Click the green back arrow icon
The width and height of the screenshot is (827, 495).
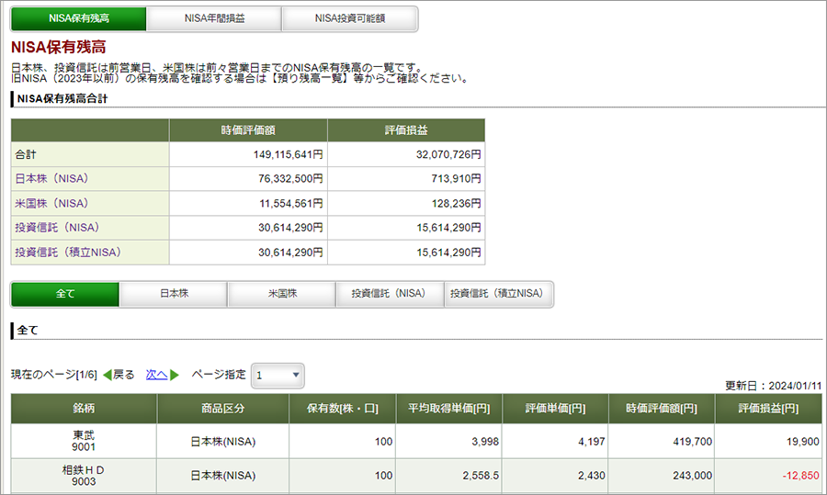click(x=108, y=375)
